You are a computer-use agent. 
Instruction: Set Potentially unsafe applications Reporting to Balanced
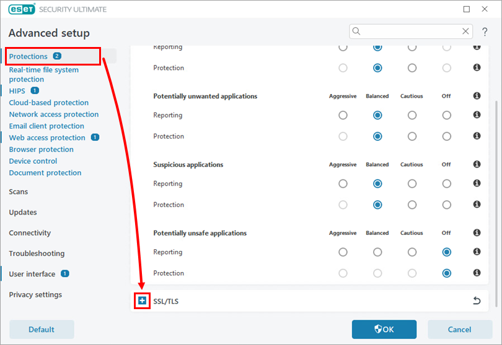click(377, 252)
